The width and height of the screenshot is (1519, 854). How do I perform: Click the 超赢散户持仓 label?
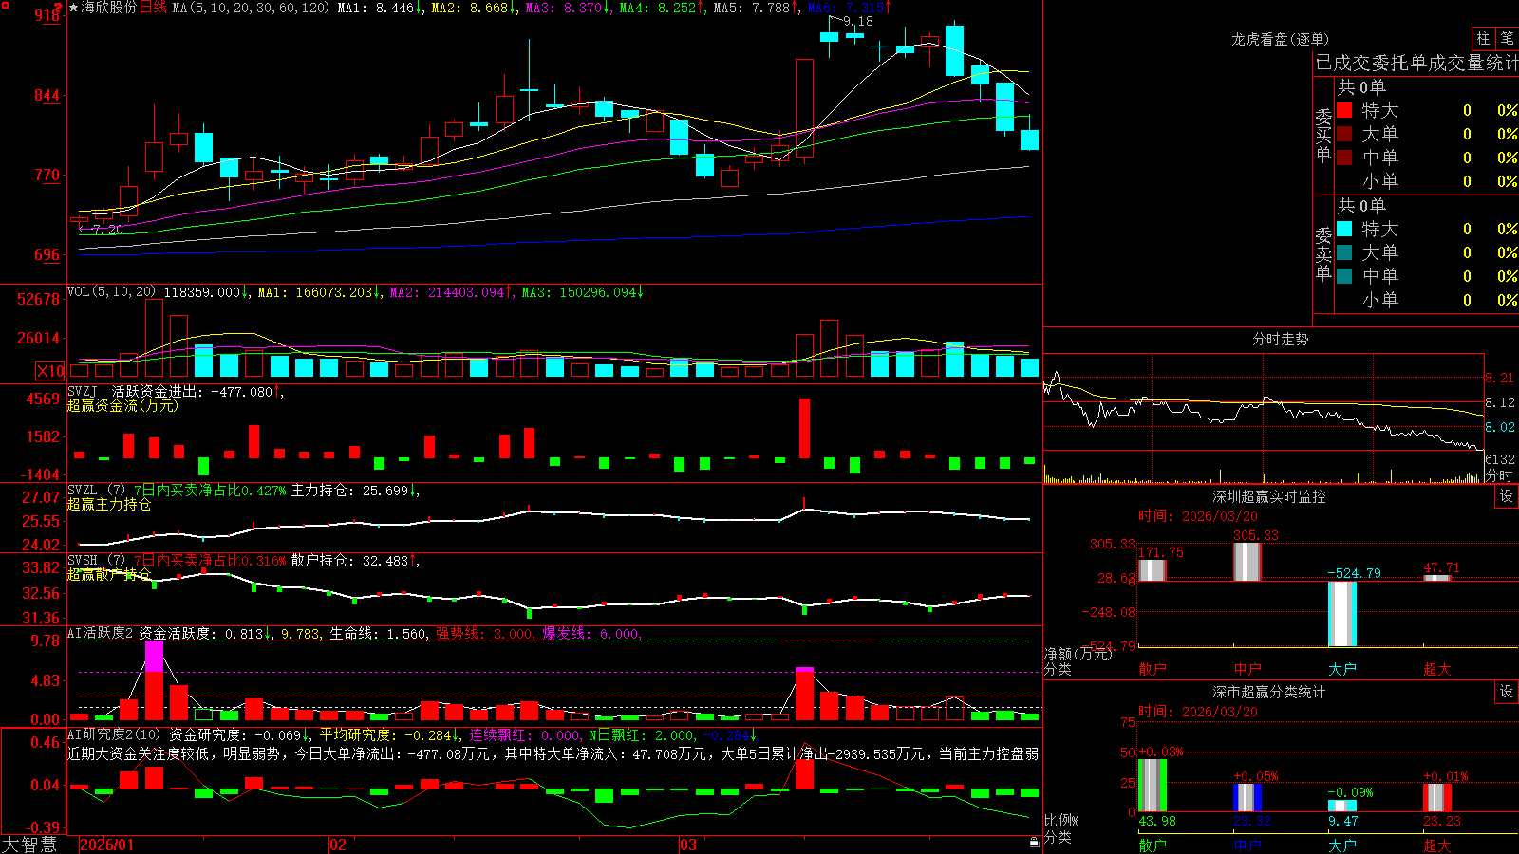click(x=109, y=574)
